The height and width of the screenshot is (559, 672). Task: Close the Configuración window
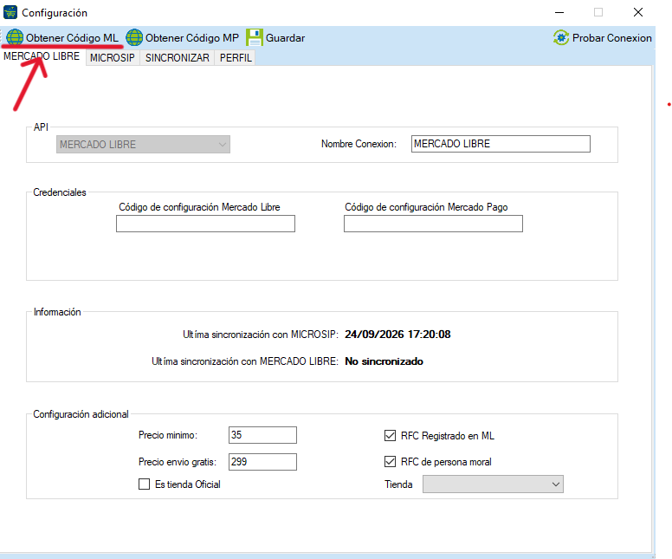(x=638, y=12)
